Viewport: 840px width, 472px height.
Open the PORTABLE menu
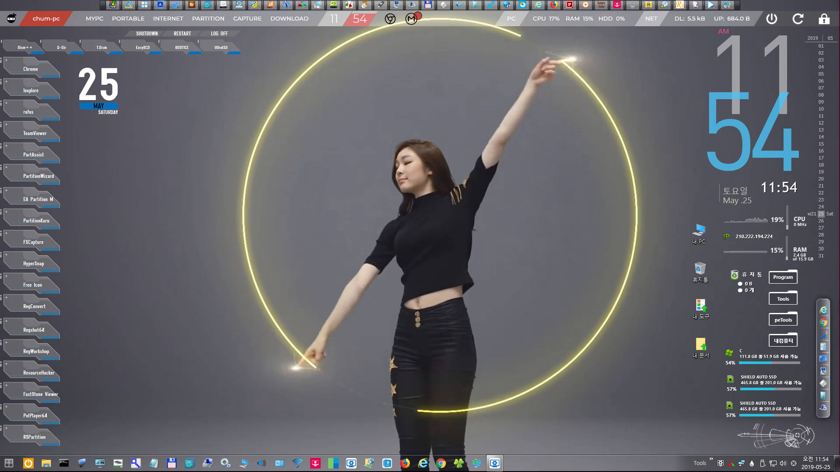tap(128, 19)
